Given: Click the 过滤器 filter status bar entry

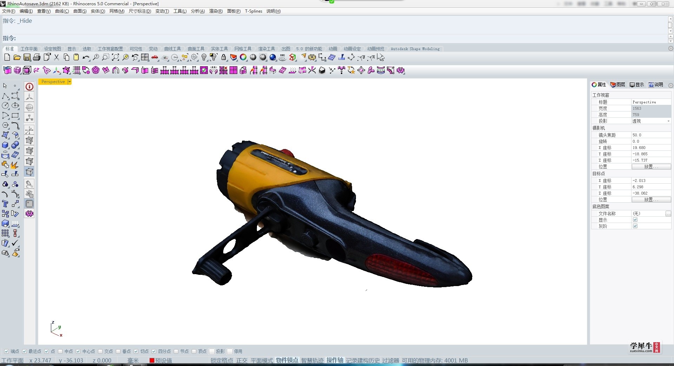Looking at the screenshot, I should pos(391,360).
